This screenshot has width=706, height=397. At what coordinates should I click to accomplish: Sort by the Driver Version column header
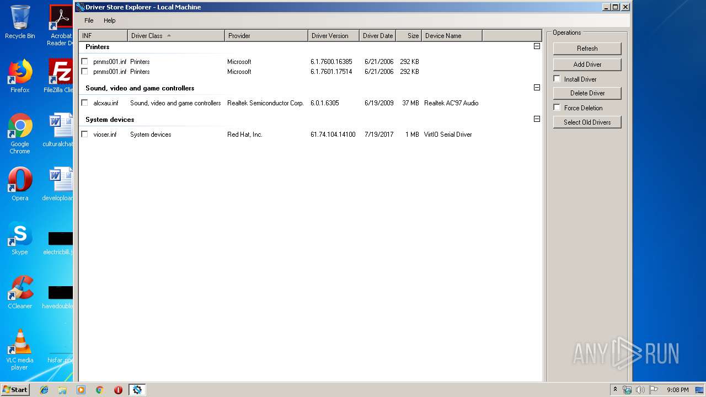tap(334, 35)
